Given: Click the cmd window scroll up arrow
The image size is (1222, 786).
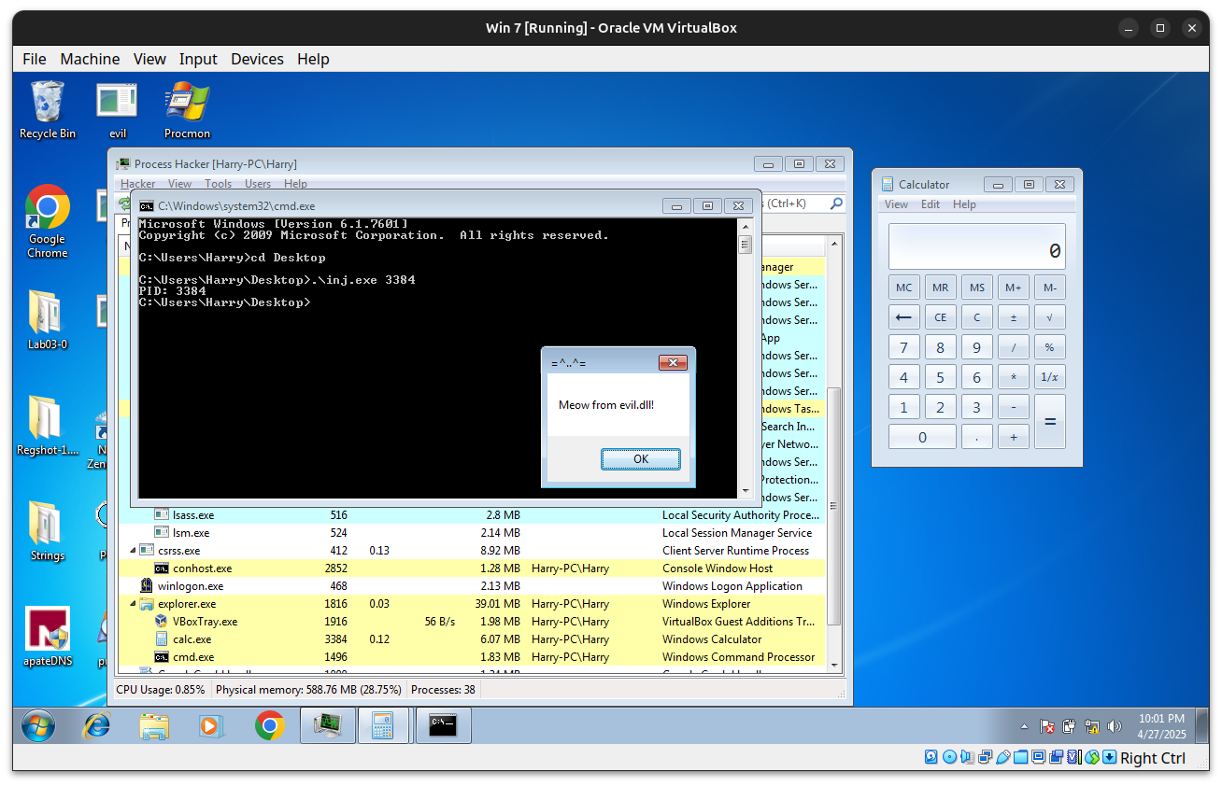Looking at the screenshot, I should point(745,225).
